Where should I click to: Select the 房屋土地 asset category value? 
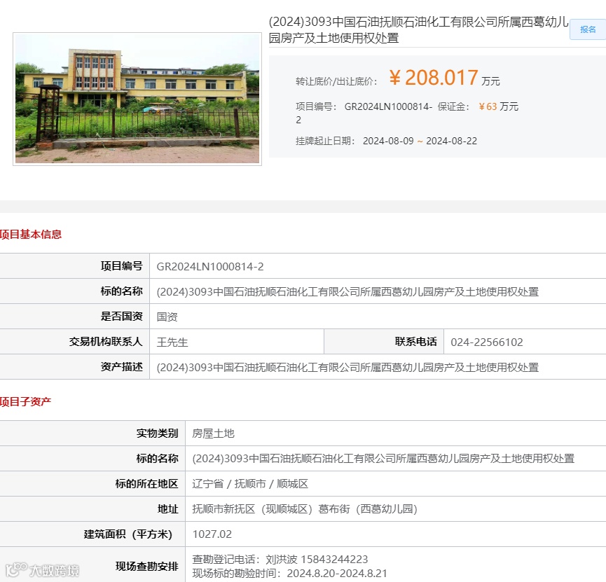[214, 434]
